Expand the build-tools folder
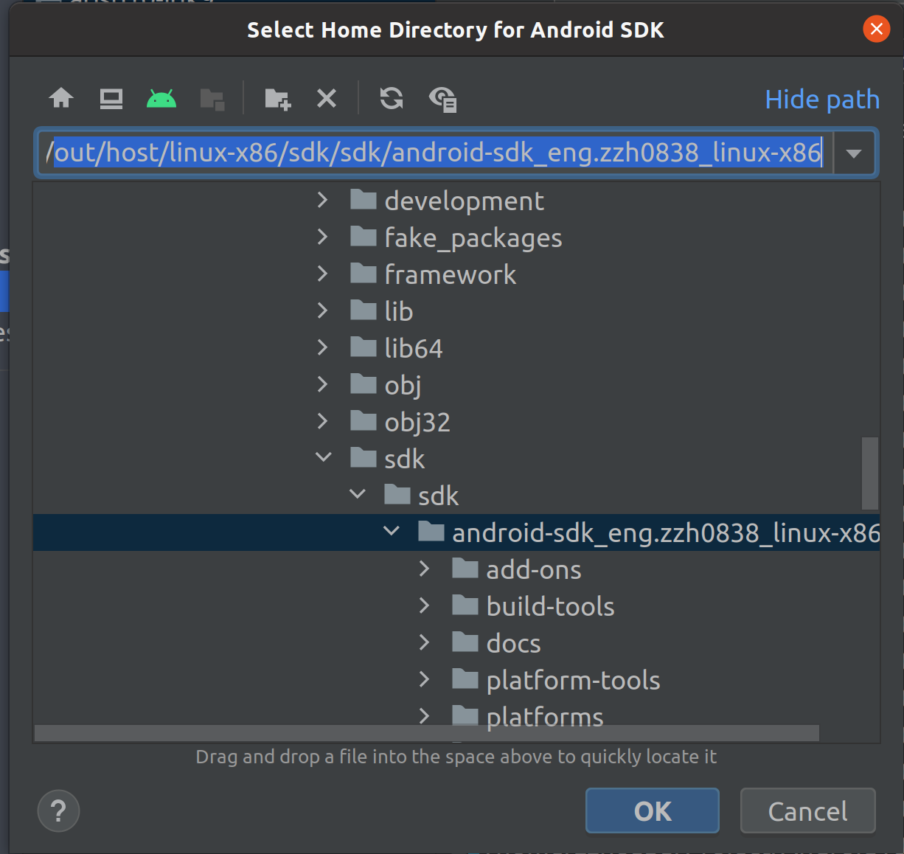 424,605
